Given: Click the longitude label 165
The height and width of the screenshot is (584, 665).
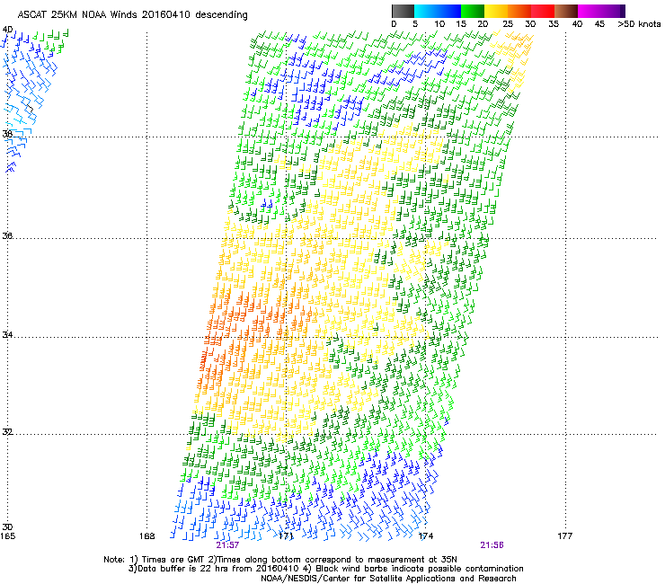Looking at the screenshot, I should (7, 536).
